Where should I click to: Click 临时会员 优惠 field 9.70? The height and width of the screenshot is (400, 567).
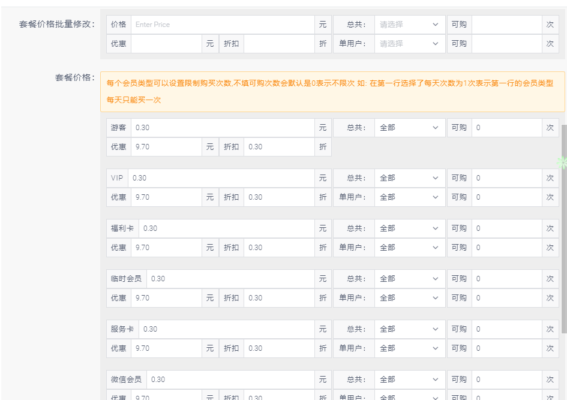(x=166, y=298)
